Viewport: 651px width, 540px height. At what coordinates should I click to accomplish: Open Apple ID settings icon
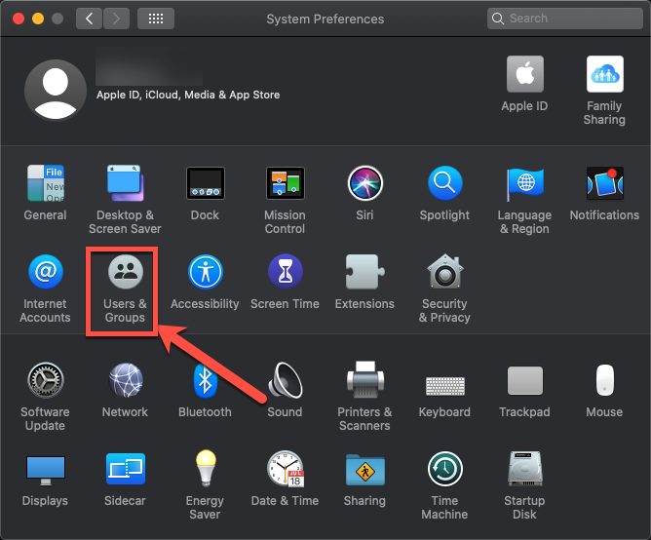tap(524, 73)
